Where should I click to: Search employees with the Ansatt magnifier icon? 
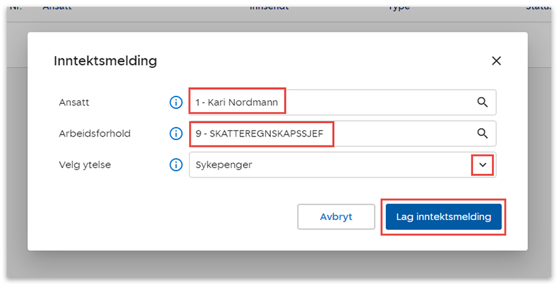tap(482, 103)
